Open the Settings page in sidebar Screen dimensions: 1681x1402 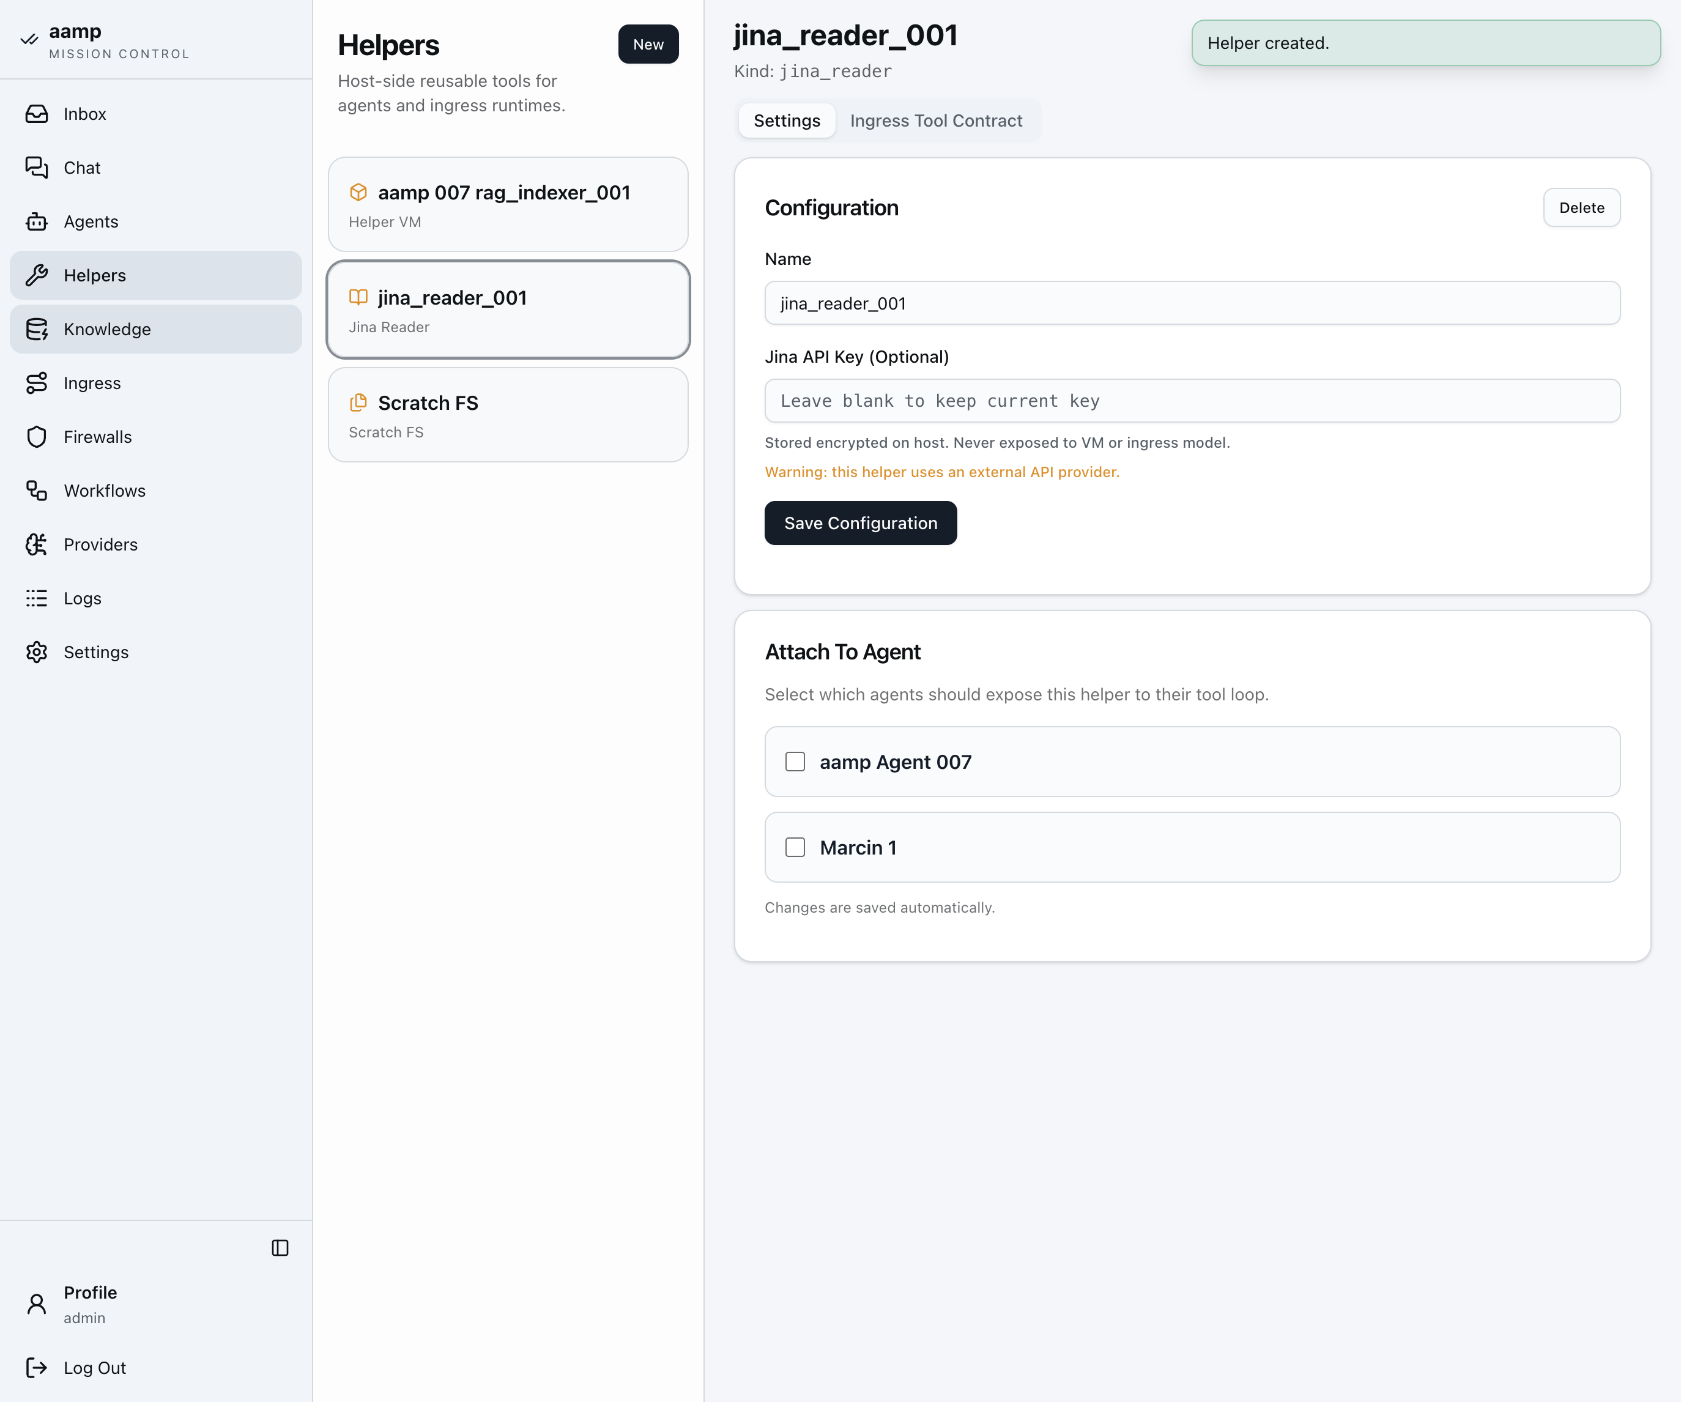(156, 652)
